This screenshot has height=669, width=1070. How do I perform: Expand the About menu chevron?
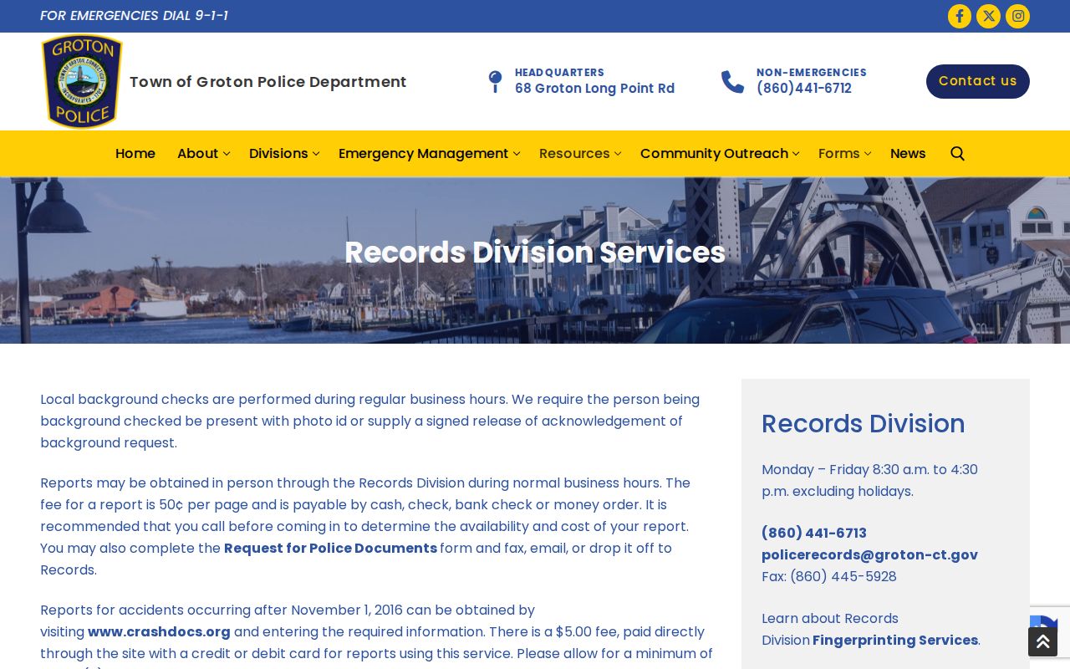click(x=227, y=154)
